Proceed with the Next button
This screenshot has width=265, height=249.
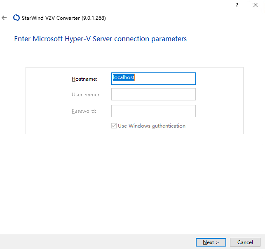(211, 242)
